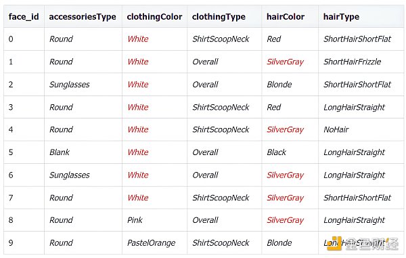Select the Black hairColor cell
Screen dimensions: 406x258
coord(276,152)
